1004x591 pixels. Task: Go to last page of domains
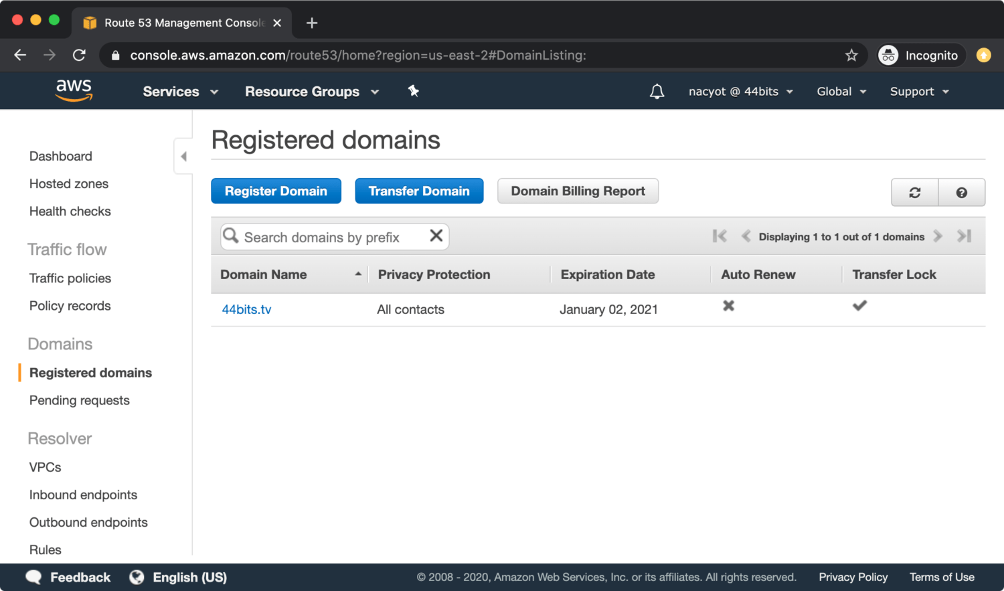tap(964, 236)
